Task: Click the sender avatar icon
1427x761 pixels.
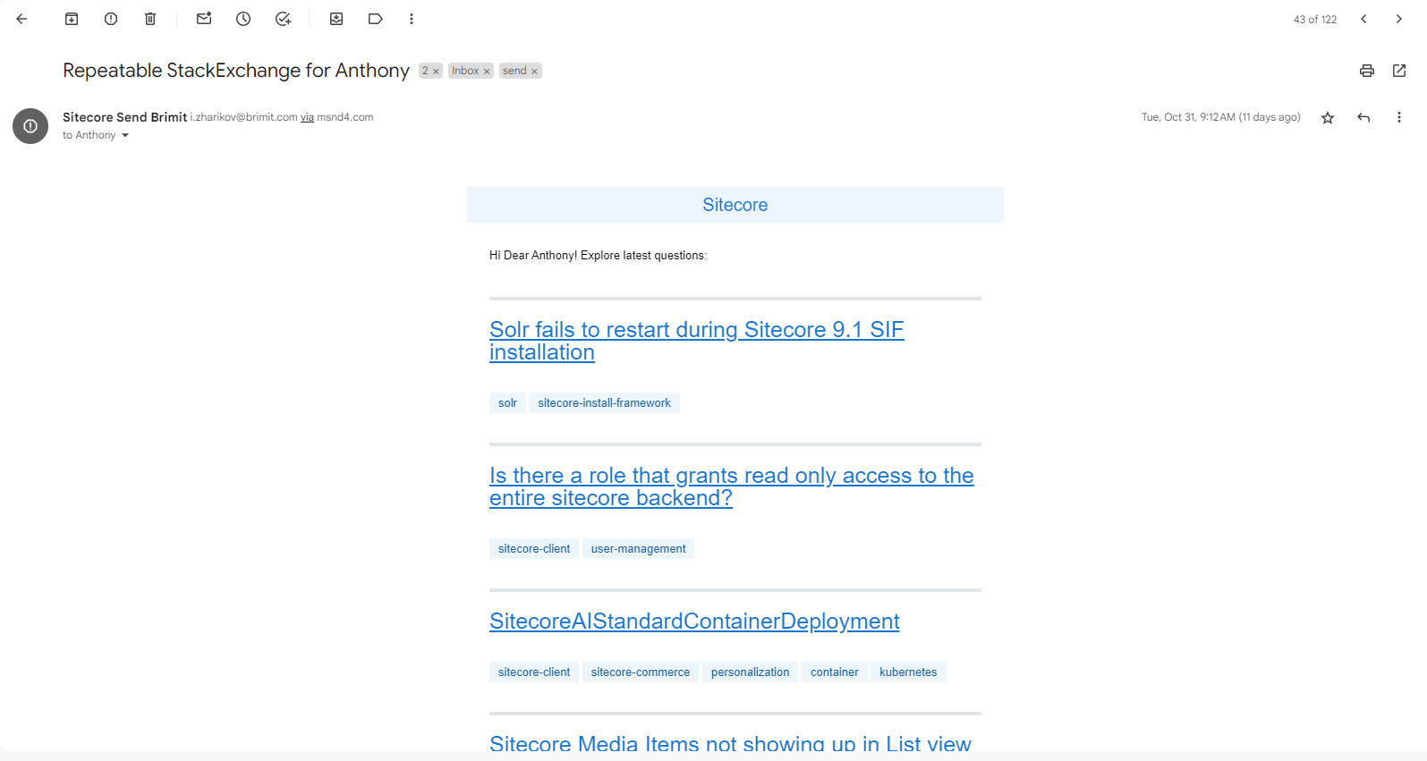Action: (x=30, y=126)
